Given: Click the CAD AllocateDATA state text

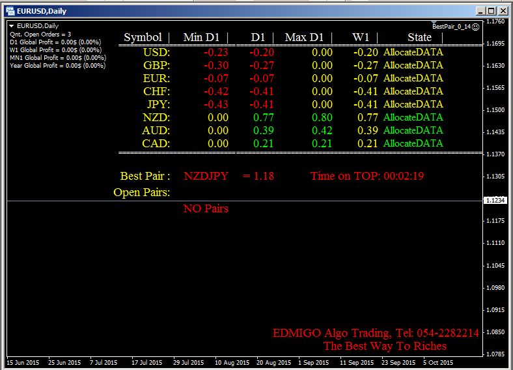Looking at the screenshot, I should click(413, 143).
